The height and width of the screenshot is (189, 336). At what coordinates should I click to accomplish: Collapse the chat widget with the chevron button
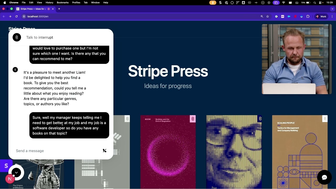tap(16, 172)
